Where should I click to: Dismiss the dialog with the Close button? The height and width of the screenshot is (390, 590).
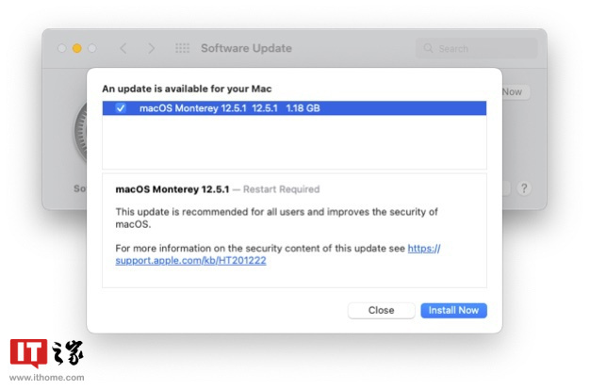coord(381,310)
